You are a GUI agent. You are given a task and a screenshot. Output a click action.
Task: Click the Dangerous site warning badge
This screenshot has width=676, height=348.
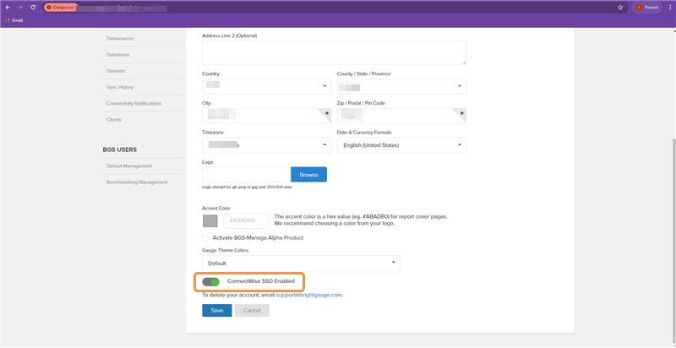(61, 8)
